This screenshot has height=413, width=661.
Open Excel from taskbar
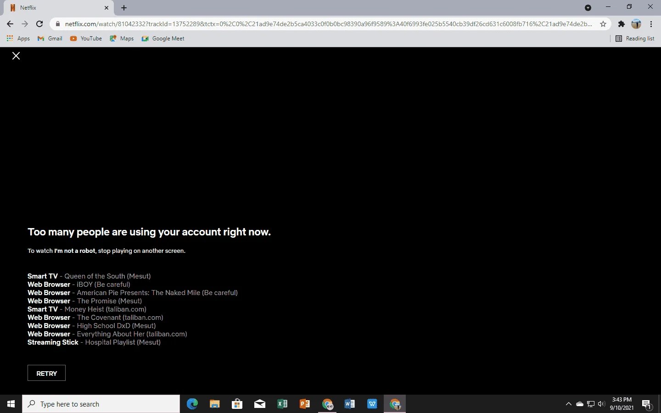pyautogui.click(x=282, y=404)
